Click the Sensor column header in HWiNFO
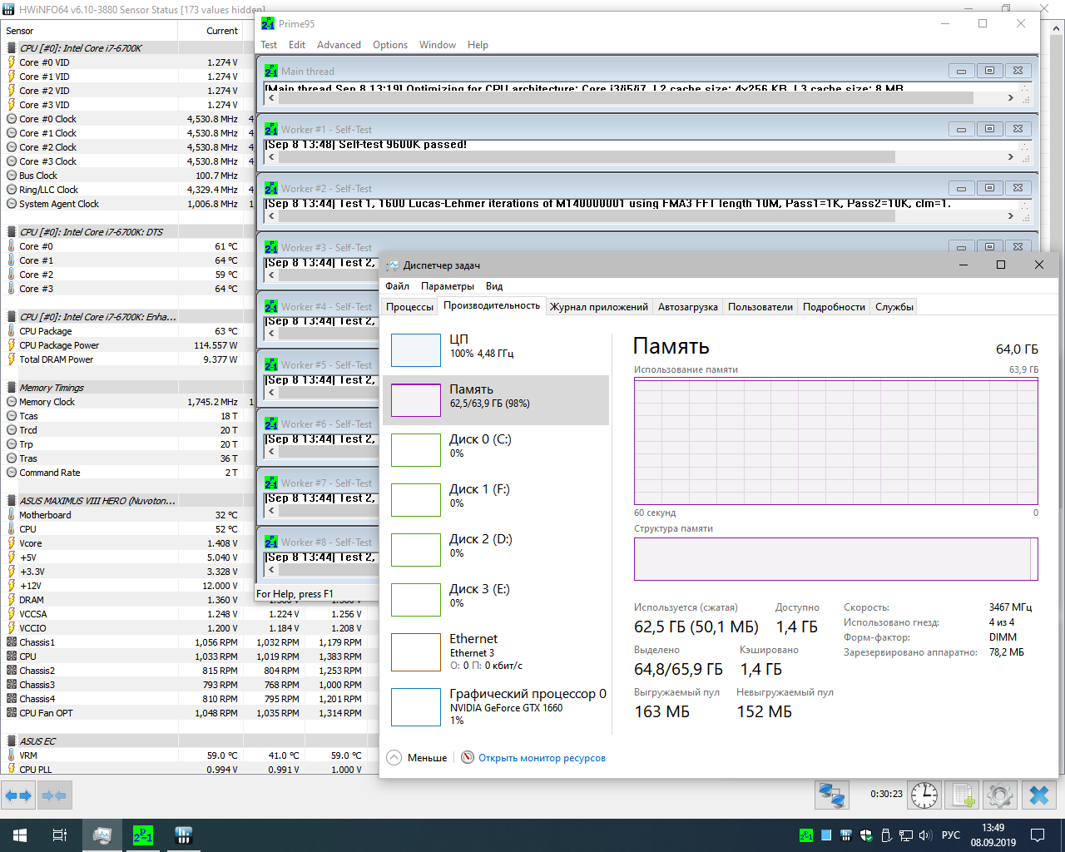This screenshot has width=1065, height=852. [x=90, y=31]
